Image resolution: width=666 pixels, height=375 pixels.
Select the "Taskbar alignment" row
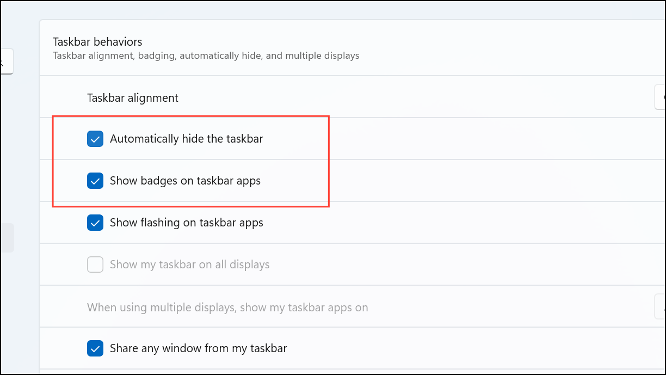[x=133, y=98]
